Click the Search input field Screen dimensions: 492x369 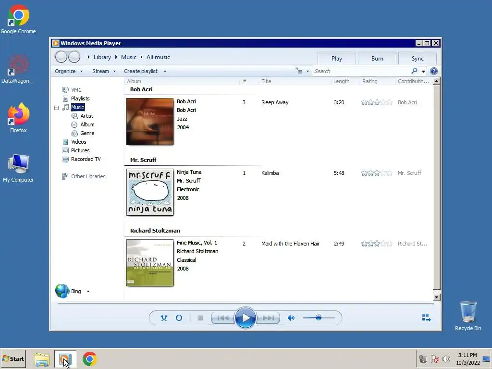point(361,71)
